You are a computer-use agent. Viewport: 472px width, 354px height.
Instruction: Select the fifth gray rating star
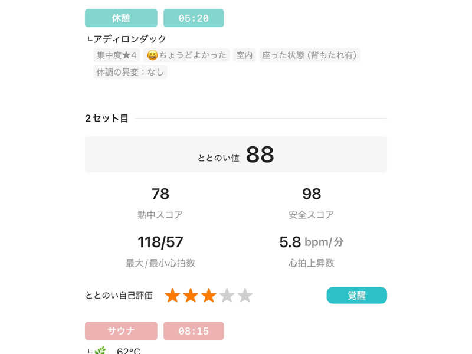(245, 296)
